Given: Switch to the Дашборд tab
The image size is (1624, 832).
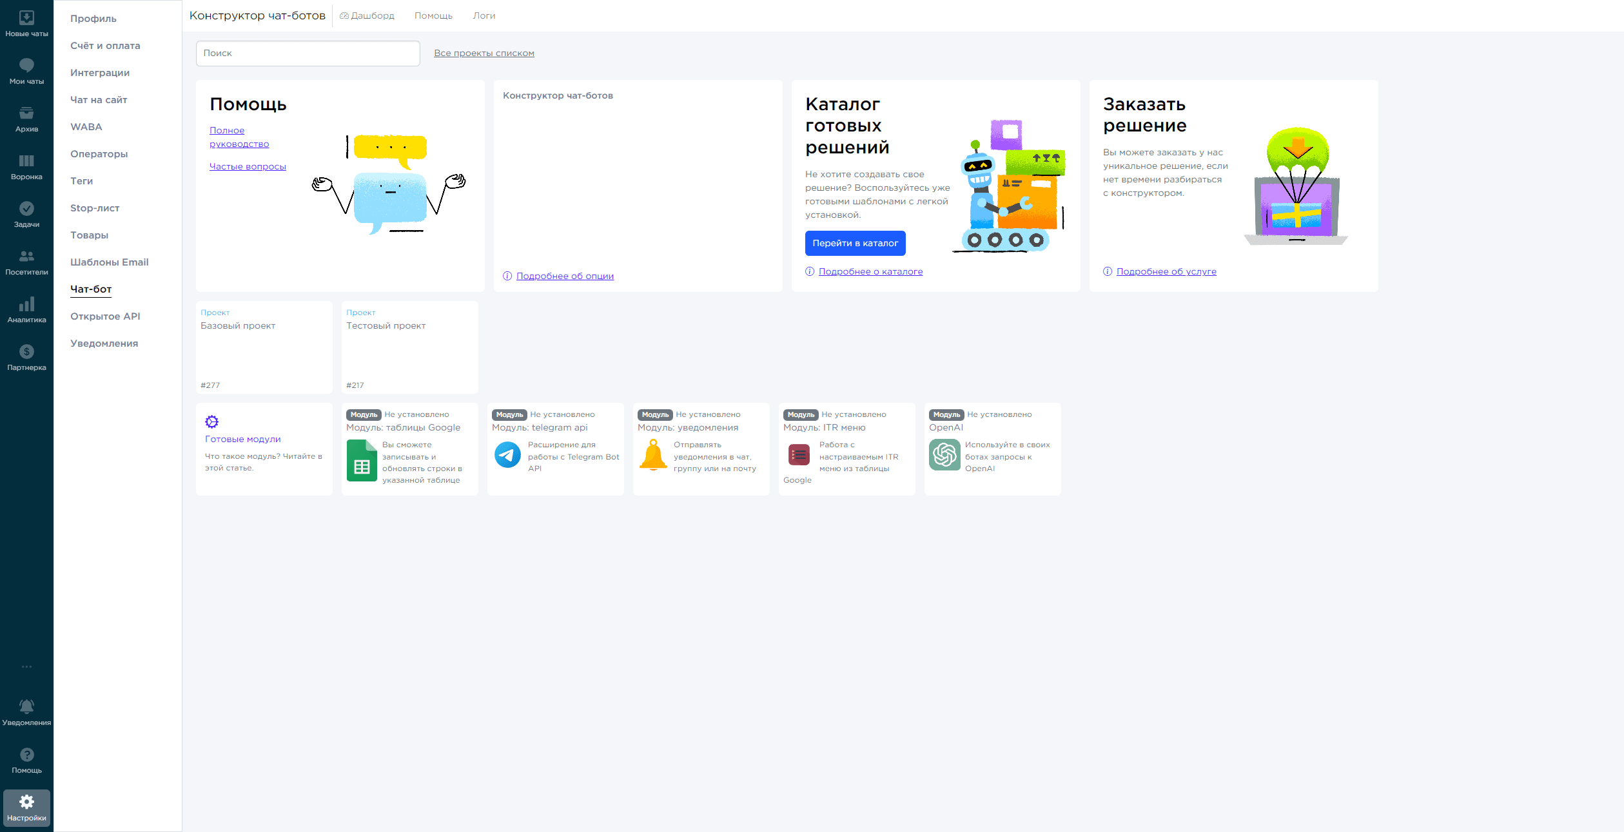Looking at the screenshot, I should [367, 15].
